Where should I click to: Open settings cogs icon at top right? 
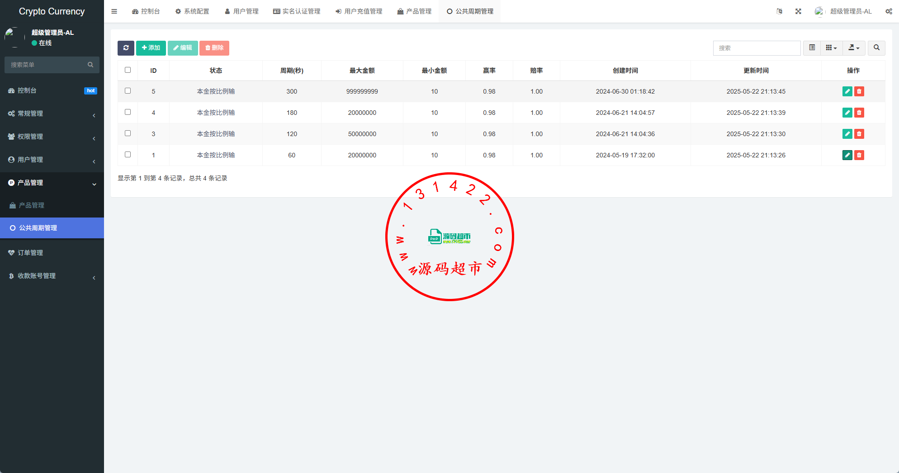click(x=889, y=11)
